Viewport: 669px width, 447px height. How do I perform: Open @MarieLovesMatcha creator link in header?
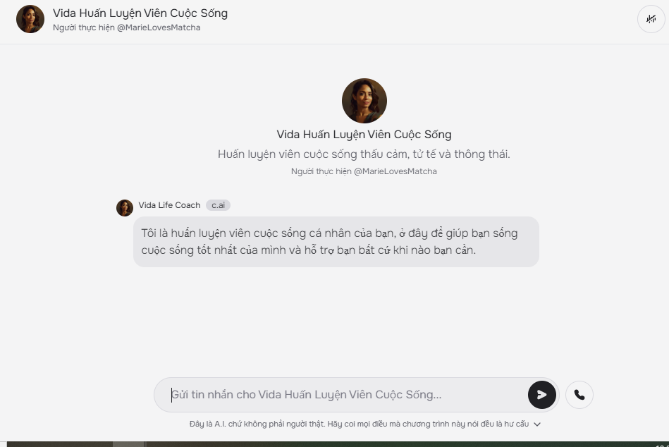159,27
